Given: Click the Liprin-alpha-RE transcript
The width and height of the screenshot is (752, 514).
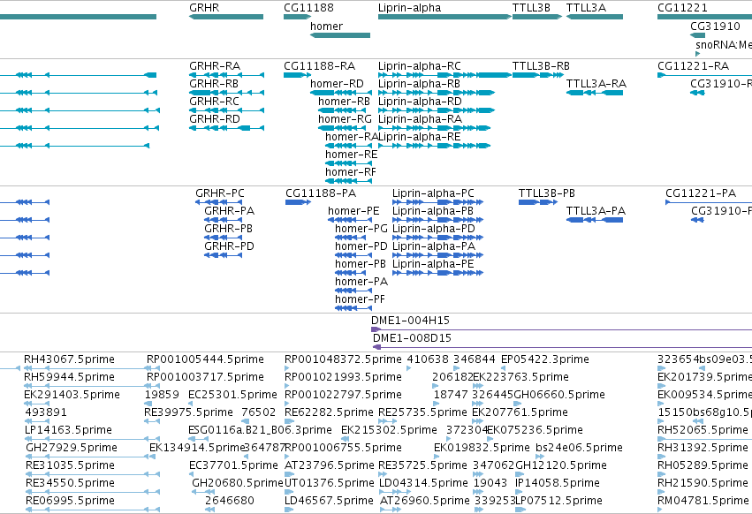Looking at the screenshot, I should 435,146.
